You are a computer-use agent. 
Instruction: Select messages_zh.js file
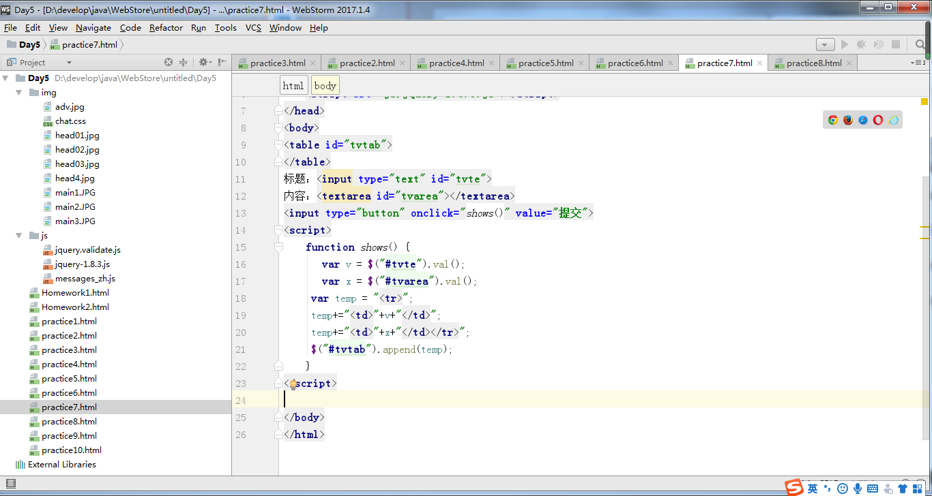point(85,279)
